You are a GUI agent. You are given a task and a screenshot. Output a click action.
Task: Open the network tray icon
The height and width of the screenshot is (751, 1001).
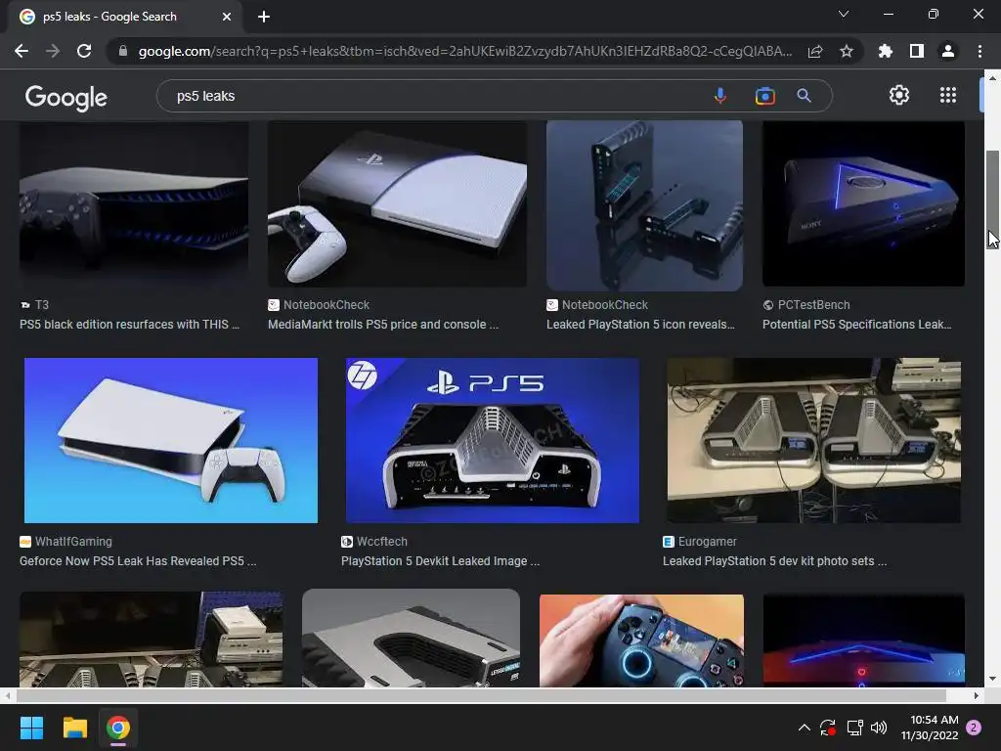click(854, 728)
